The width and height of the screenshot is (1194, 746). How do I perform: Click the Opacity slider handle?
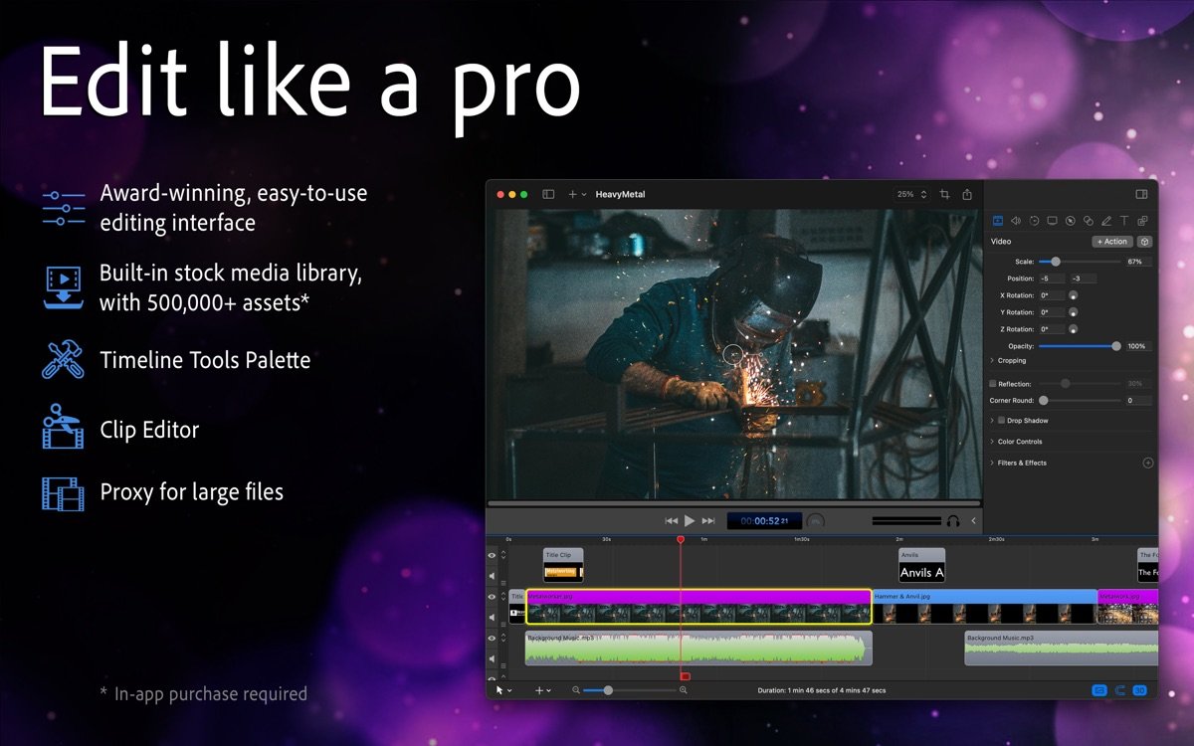tap(1116, 346)
